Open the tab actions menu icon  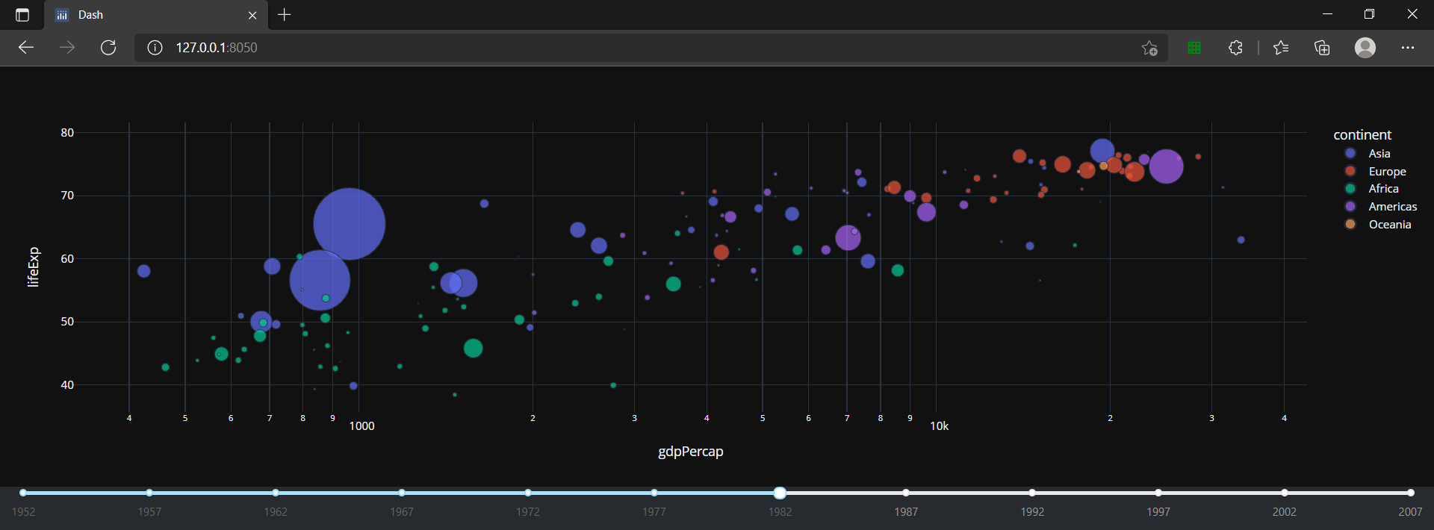click(x=22, y=15)
